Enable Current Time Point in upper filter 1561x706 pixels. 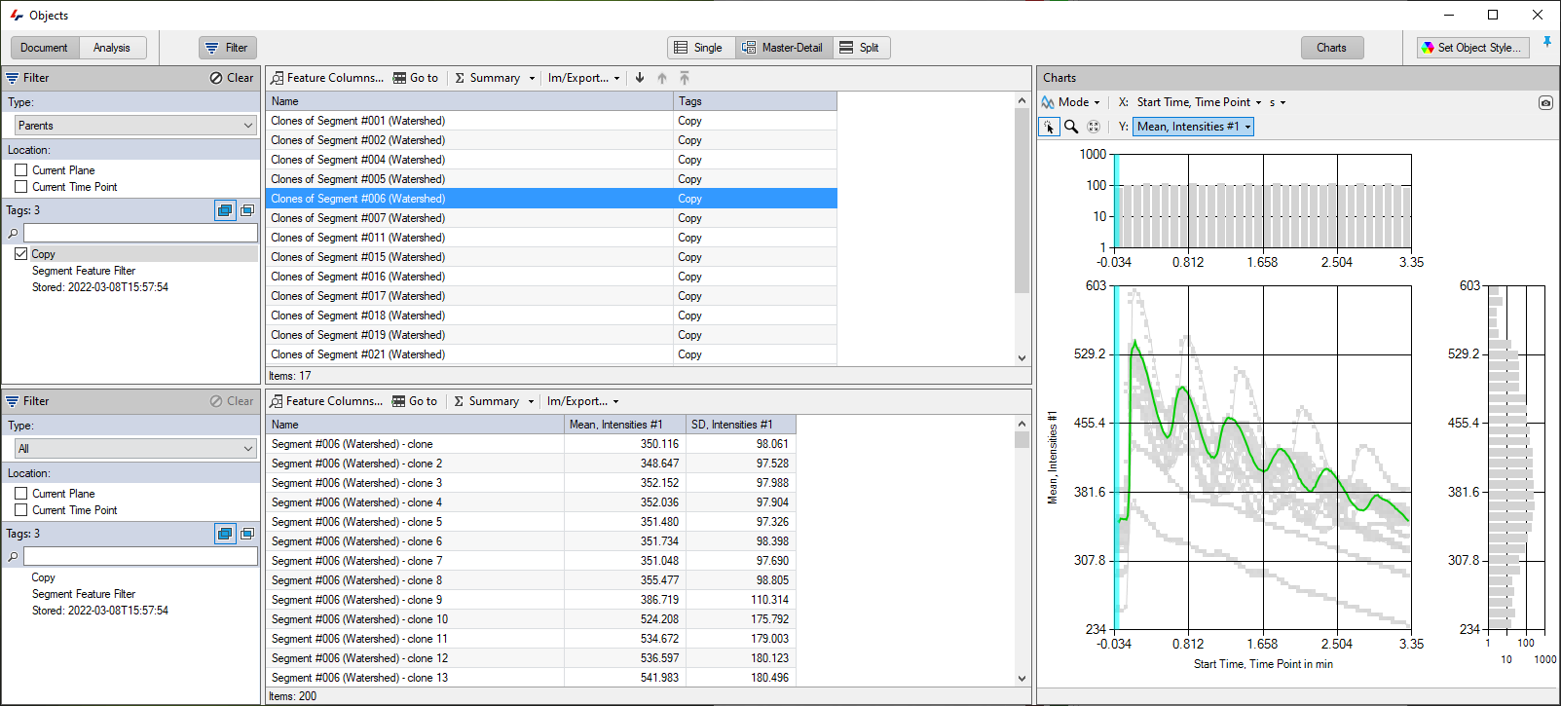(x=21, y=187)
